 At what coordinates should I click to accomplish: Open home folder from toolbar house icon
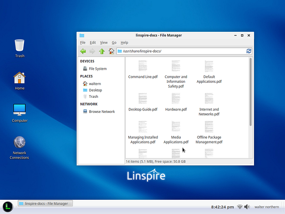tap(111, 51)
